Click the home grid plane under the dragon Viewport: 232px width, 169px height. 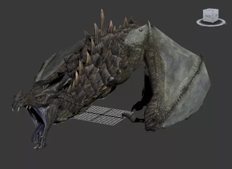point(103,115)
